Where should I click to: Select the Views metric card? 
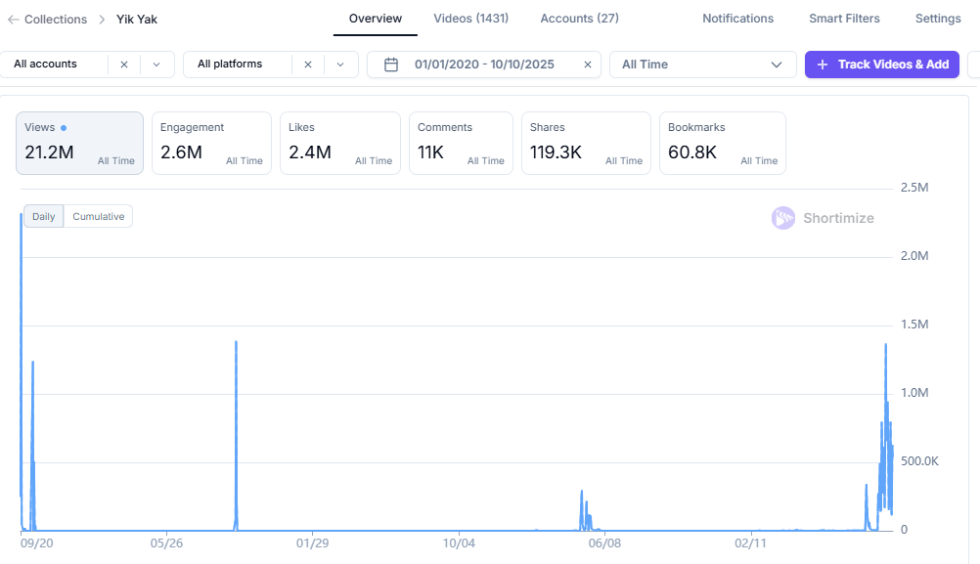point(79,143)
